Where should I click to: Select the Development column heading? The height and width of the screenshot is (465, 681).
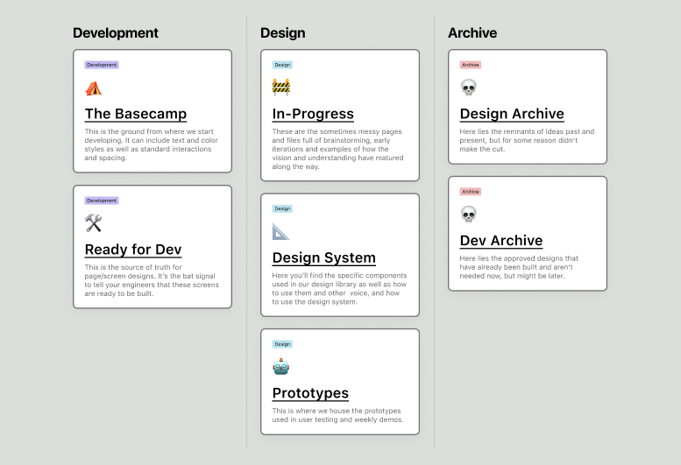point(116,33)
